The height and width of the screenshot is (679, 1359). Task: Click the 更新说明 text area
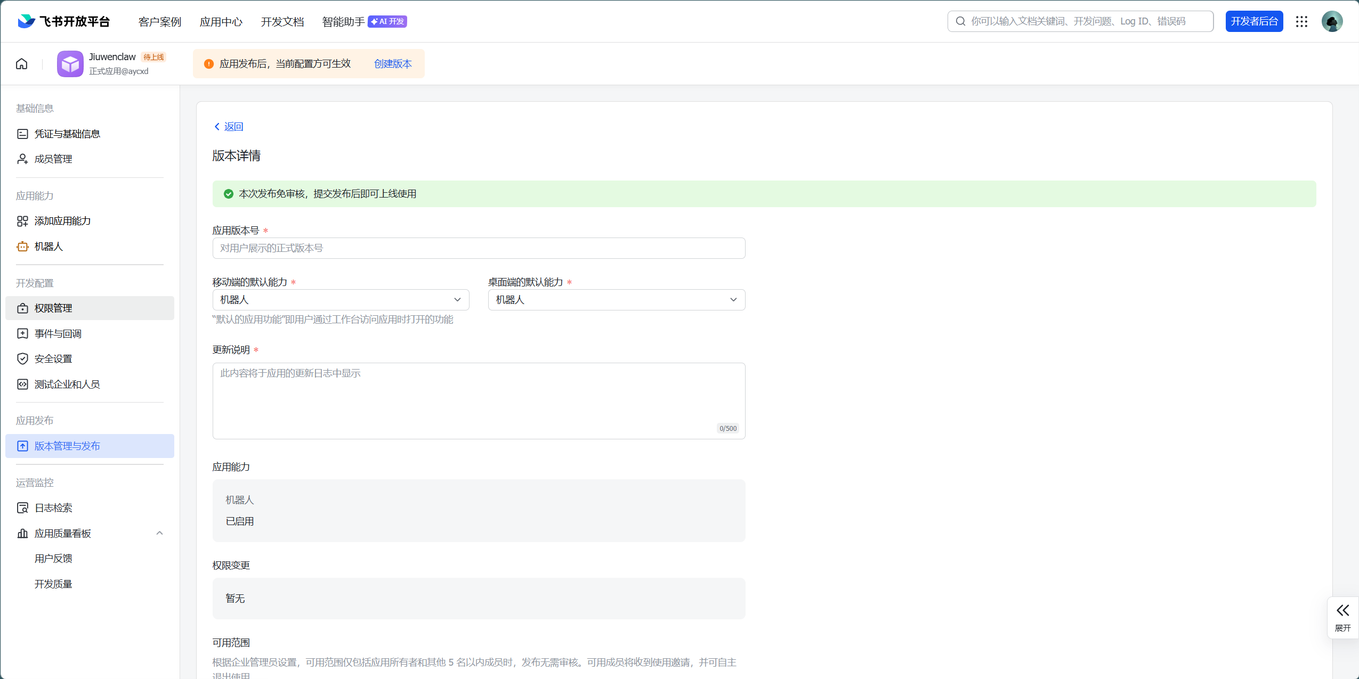click(478, 400)
